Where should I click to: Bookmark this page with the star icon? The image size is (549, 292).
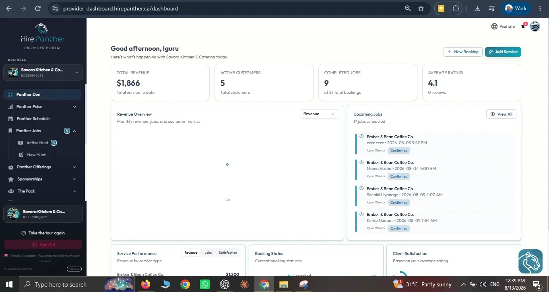coord(421,8)
